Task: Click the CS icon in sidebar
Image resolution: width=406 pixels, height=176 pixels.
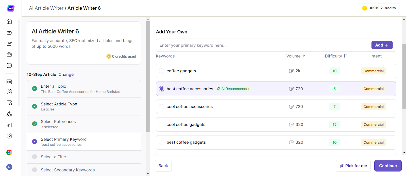Action: (x=9, y=66)
